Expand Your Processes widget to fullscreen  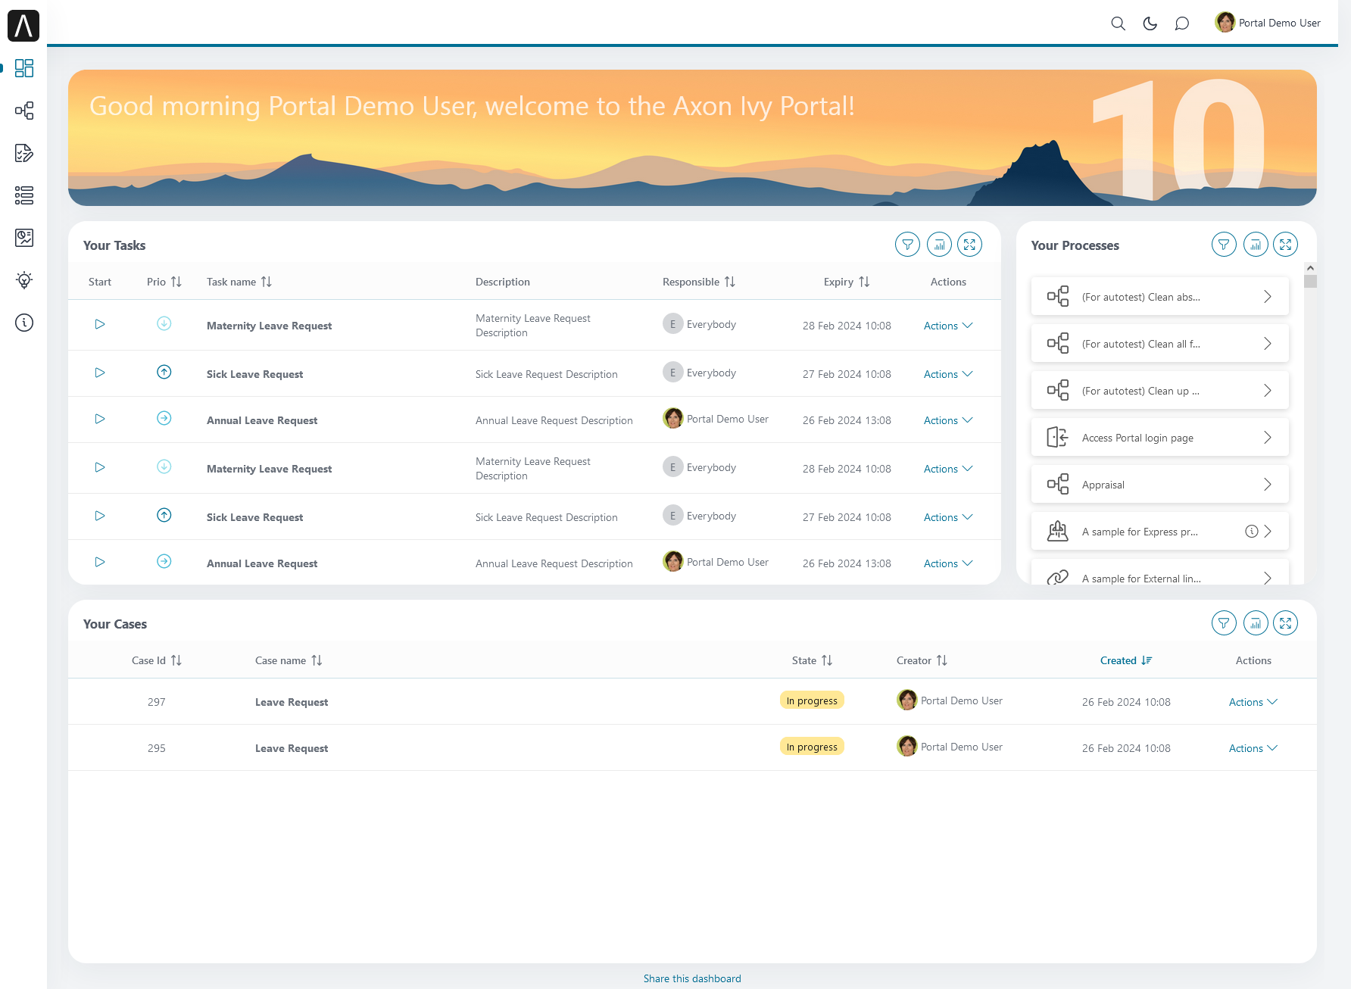1286,244
